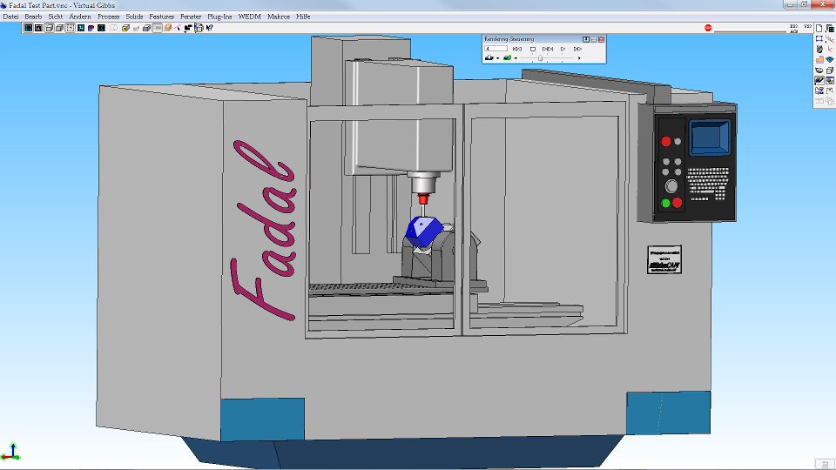The image size is (836, 470).
Task: Pin the Rendering-Steuerung panel
Action: (x=586, y=39)
